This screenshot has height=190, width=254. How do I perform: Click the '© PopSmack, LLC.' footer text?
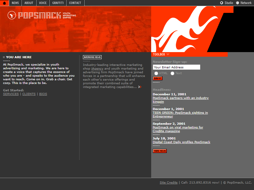click(x=237, y=183)
